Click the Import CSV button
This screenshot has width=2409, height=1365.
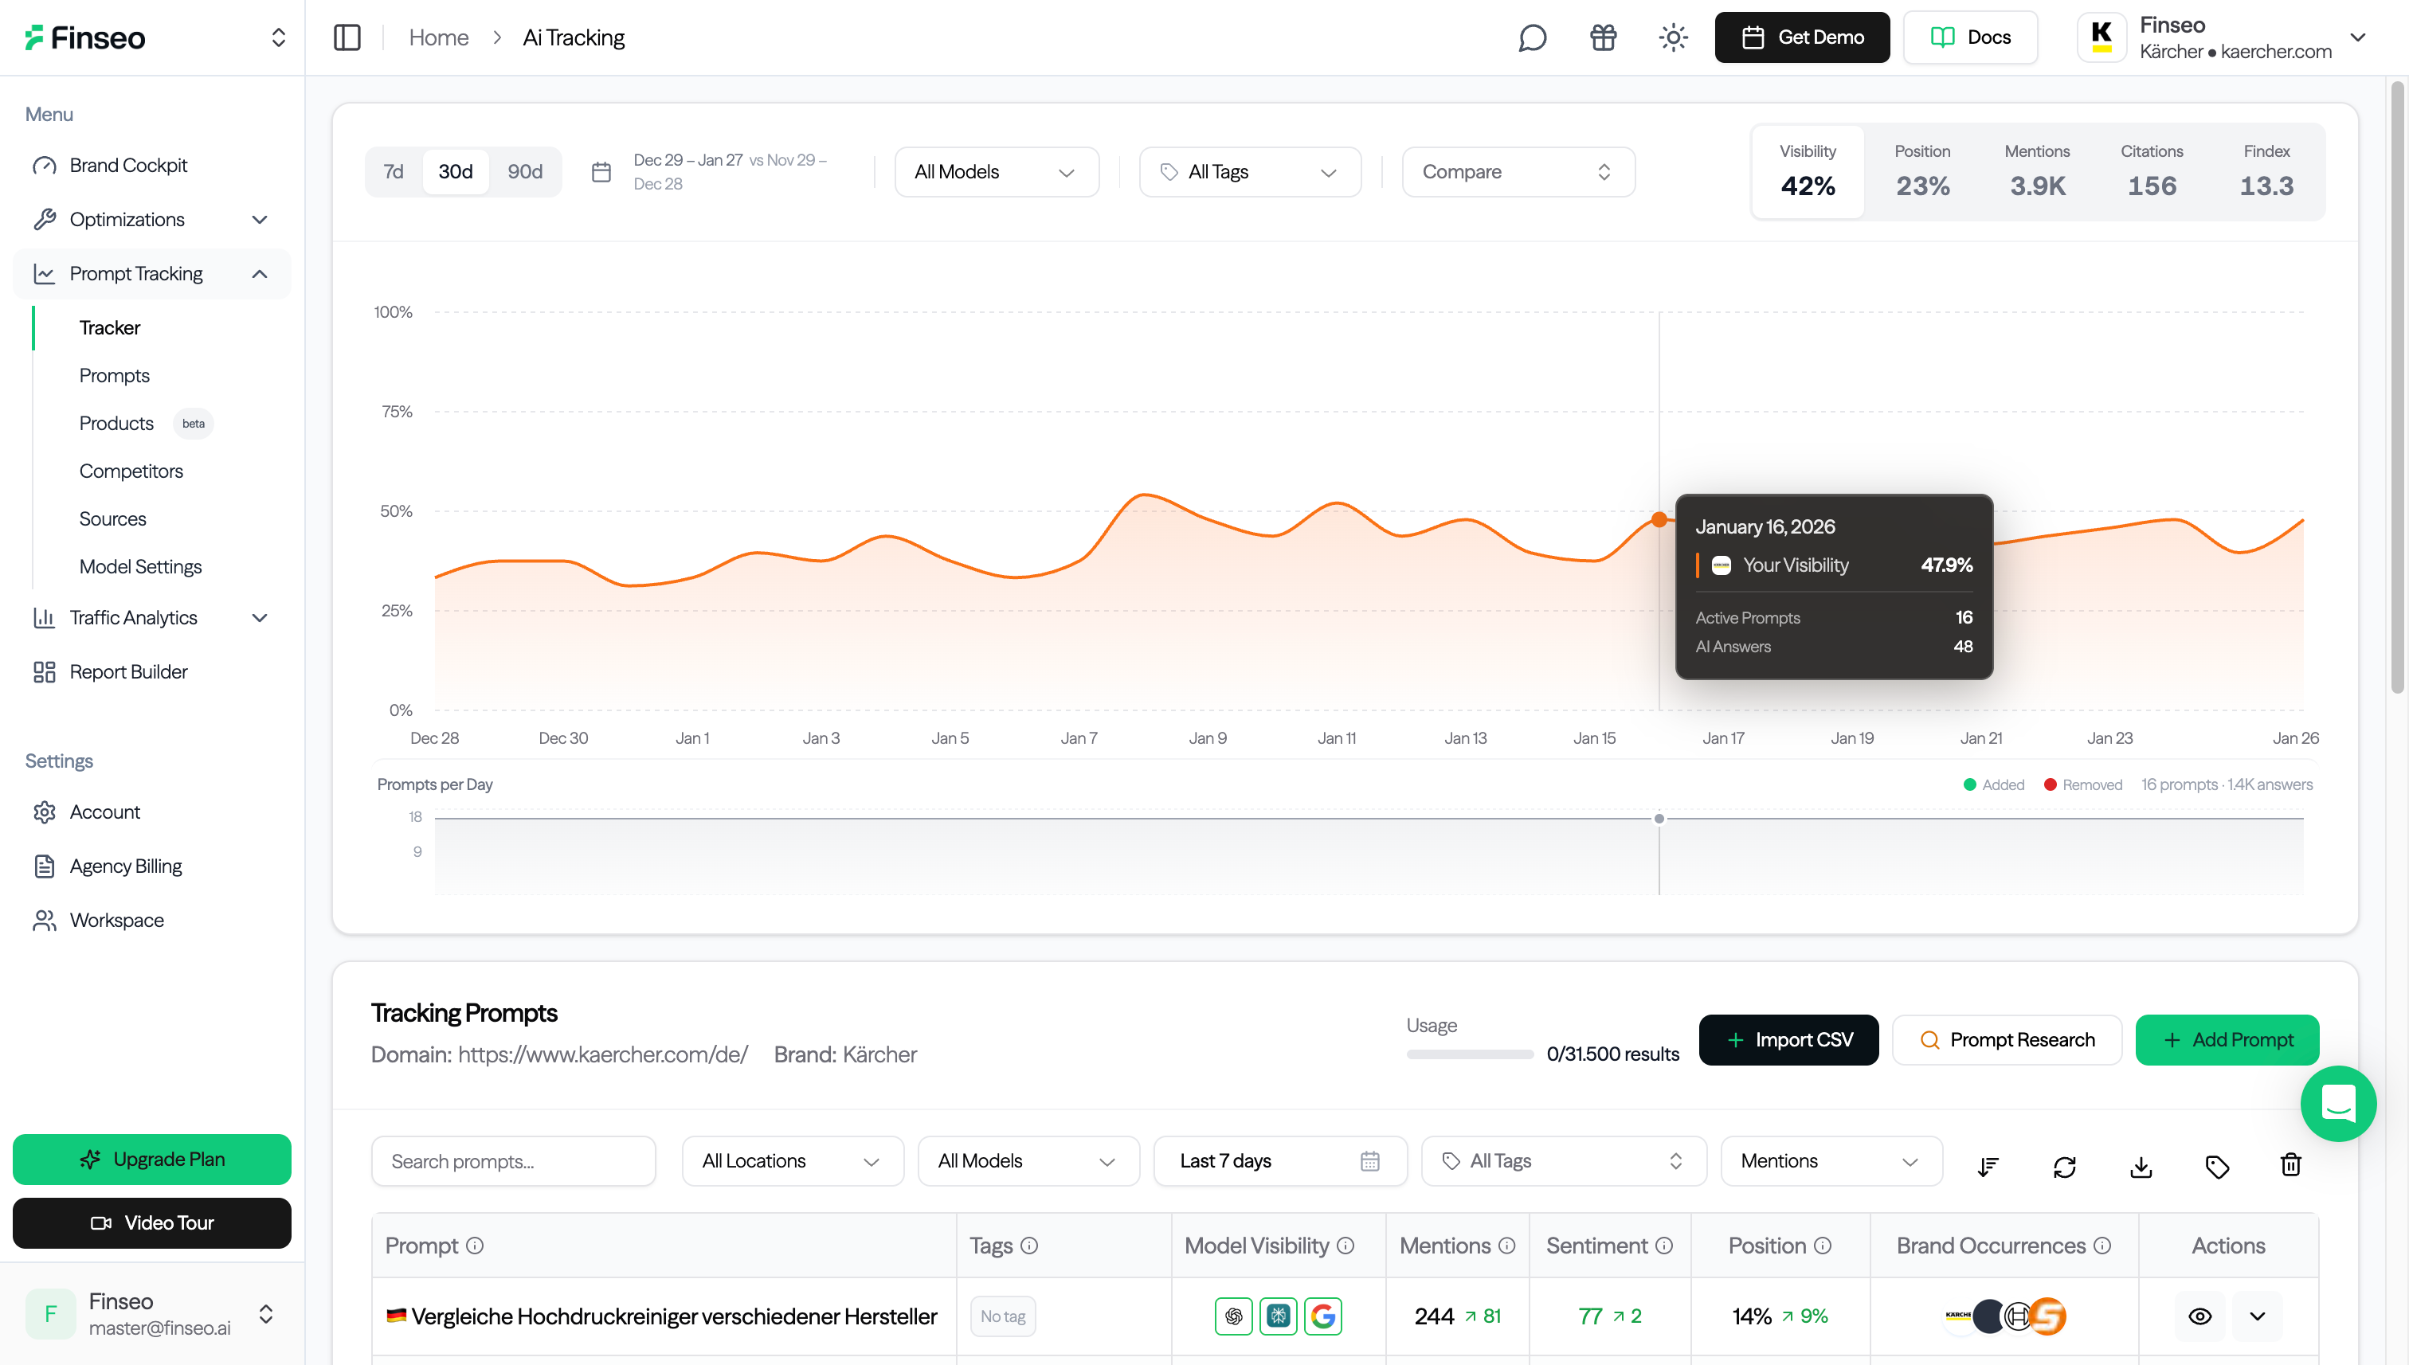[x=1788, y=1040]
